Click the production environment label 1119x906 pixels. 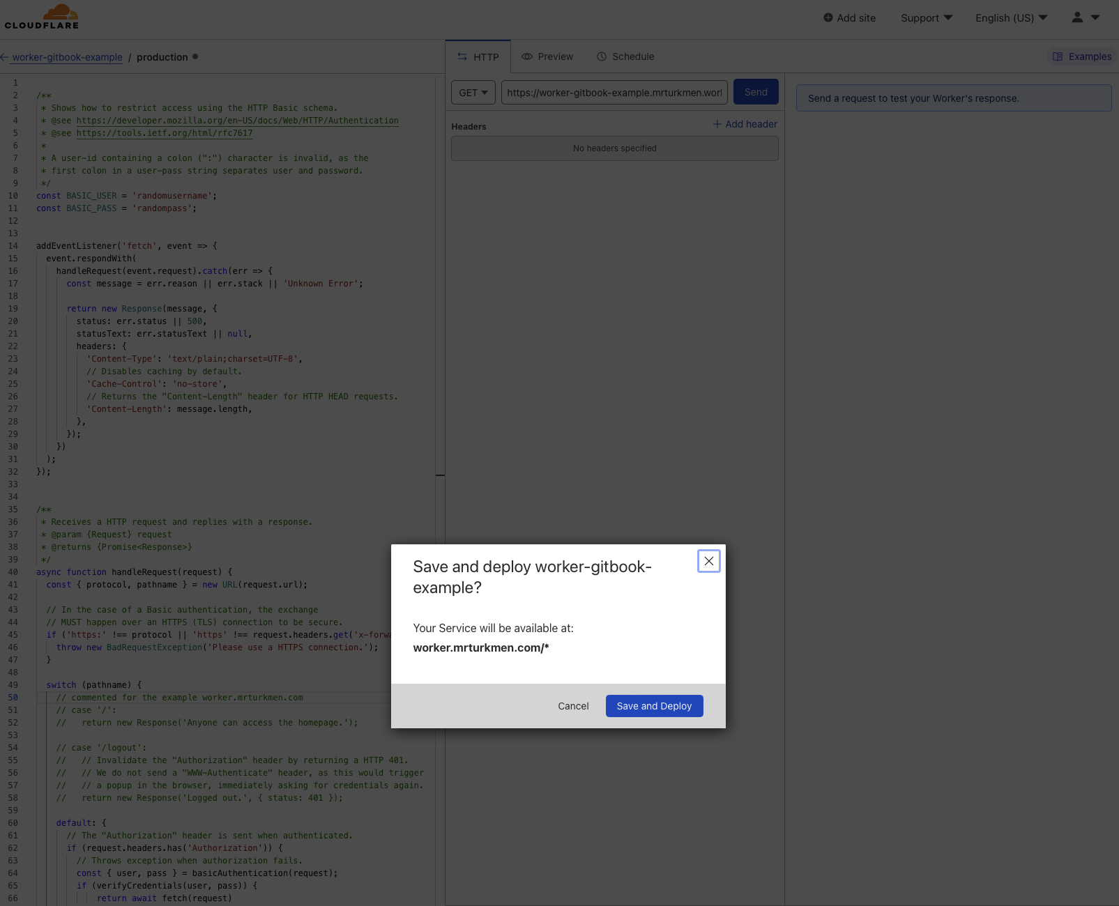click(x=162, y=57)
